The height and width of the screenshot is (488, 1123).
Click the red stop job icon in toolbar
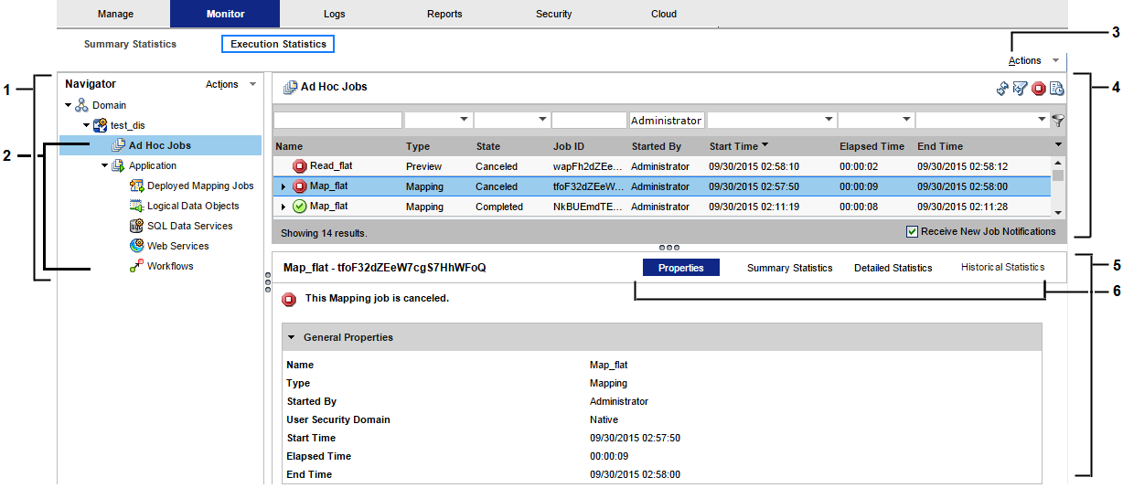click(x=1038, y=88)
